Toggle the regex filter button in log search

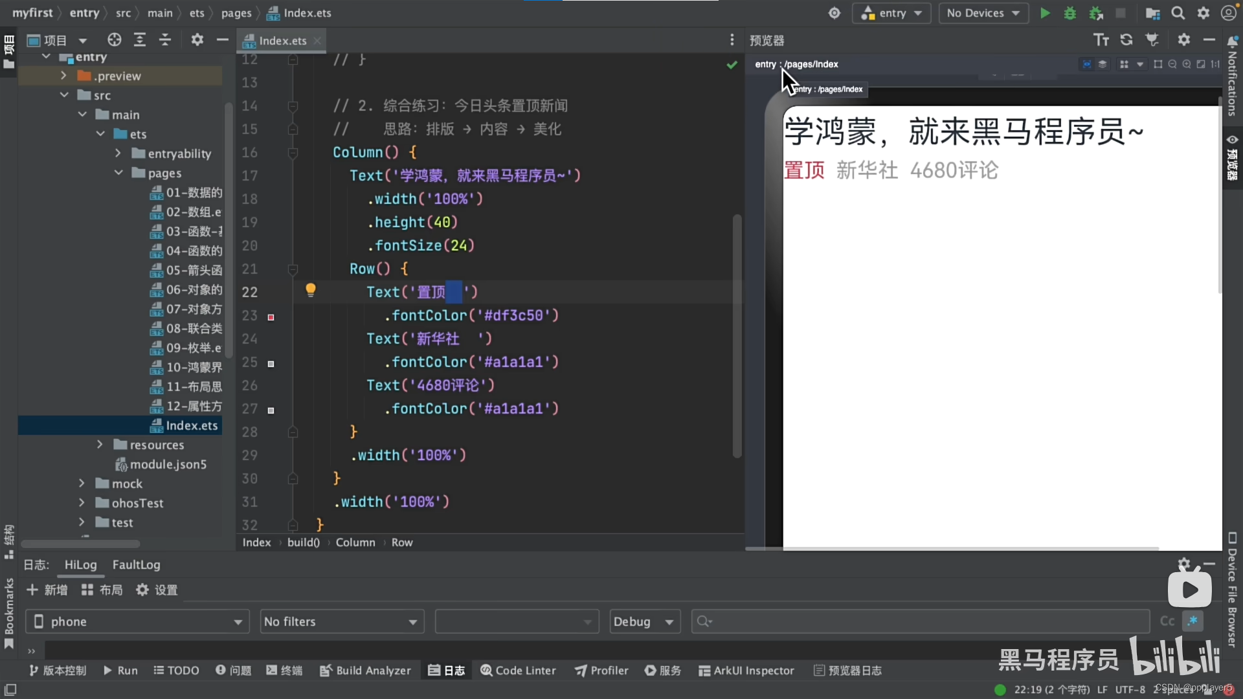tap(1193, 621)
